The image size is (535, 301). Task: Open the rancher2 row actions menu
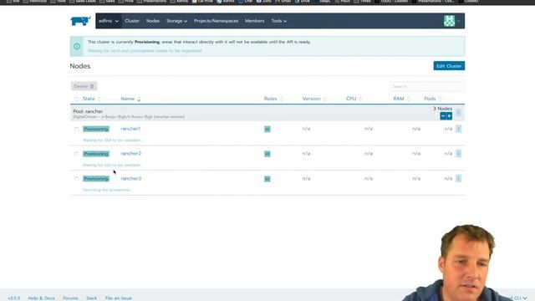459,154
